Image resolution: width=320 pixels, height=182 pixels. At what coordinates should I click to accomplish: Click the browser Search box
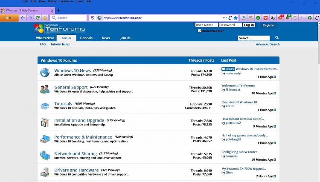[68, 18]
